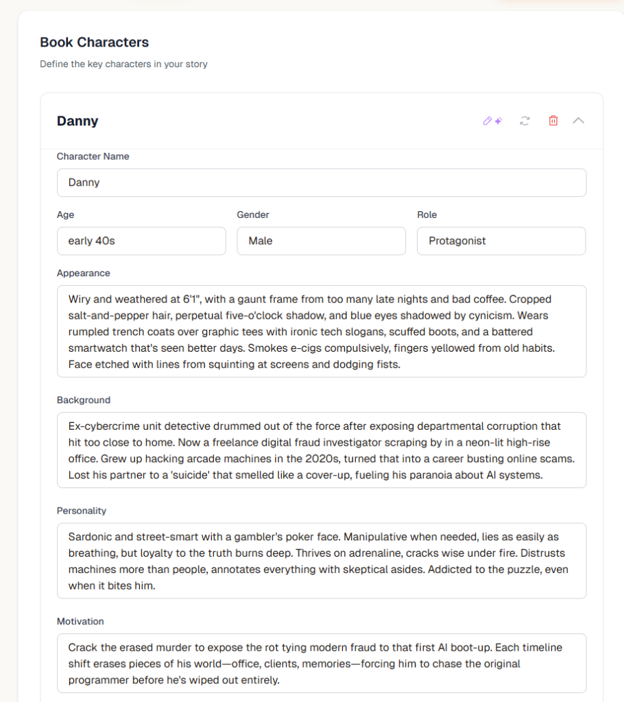This screenshot has height=702, width=624.
Task: Click the Danny card header title
Action: coord(77,121)
